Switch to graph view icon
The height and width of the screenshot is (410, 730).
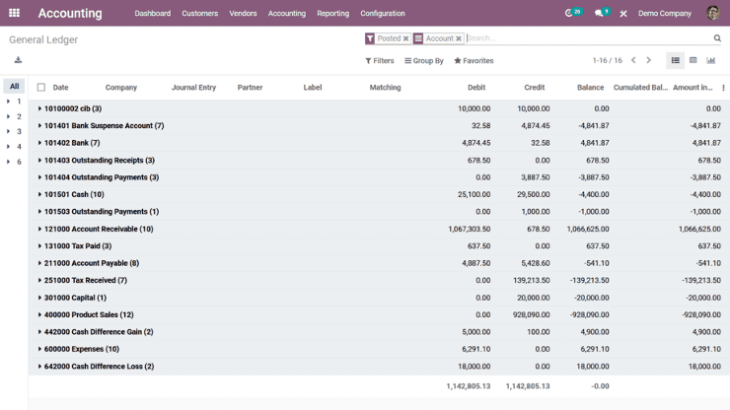pyautogui.click(x=710, y=60)
